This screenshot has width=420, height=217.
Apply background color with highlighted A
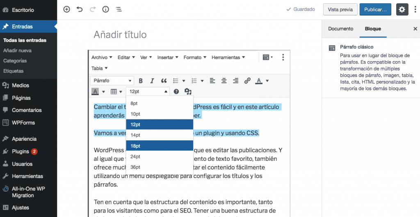click(x=95, y=91)
